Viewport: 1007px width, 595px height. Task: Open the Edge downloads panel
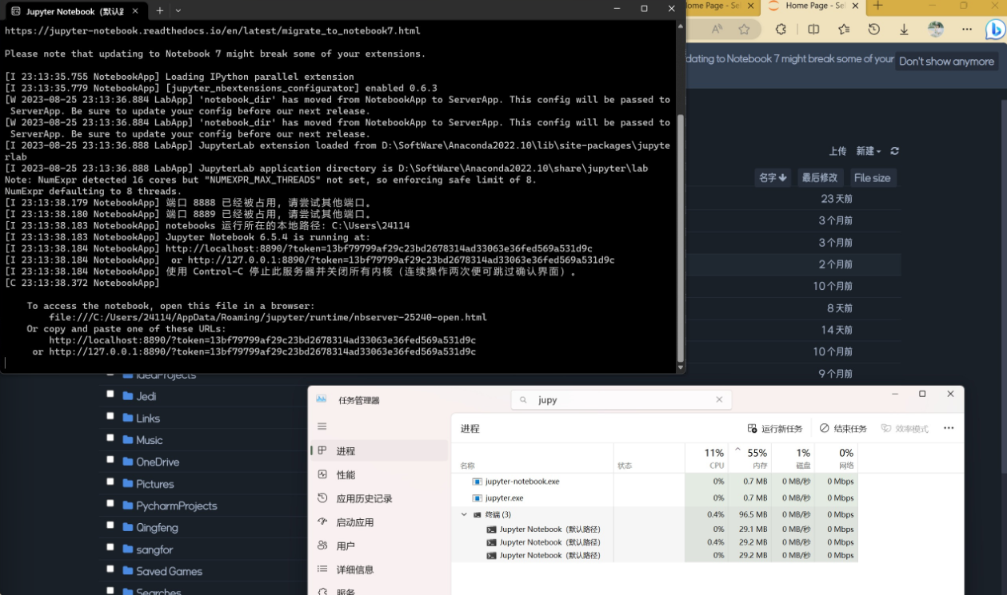coord(904,30)
